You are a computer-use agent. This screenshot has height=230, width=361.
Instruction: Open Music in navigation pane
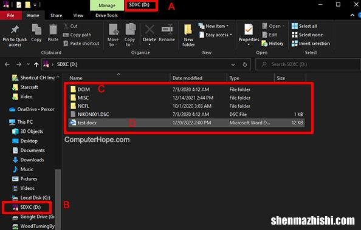[23, 169]
